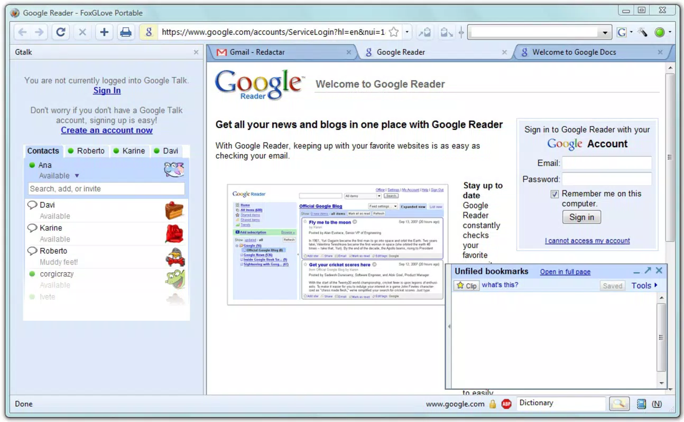Click the AdBlock Plus ABP icon
Image resolution: width=684 pixels, height=422 pixels.
coord(506,404)
